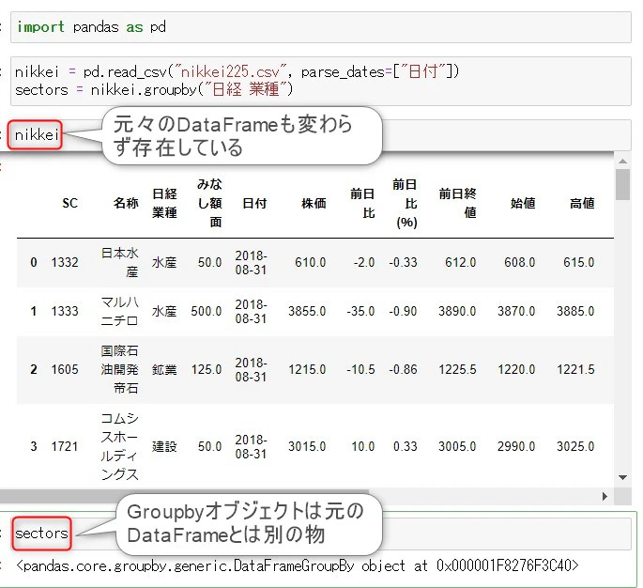Click row index 1
The height and width of the screenshot is (588, 643).
(x=34, y=311)
